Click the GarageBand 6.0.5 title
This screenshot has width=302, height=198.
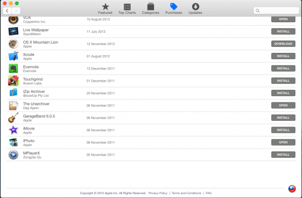[x=39, y=116]
